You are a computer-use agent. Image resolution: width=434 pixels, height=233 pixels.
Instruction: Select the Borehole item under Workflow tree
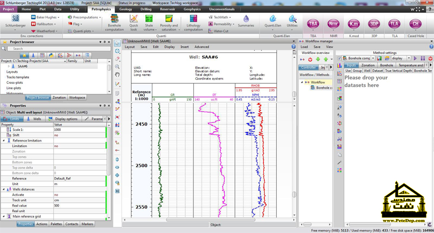pos(321,88)
